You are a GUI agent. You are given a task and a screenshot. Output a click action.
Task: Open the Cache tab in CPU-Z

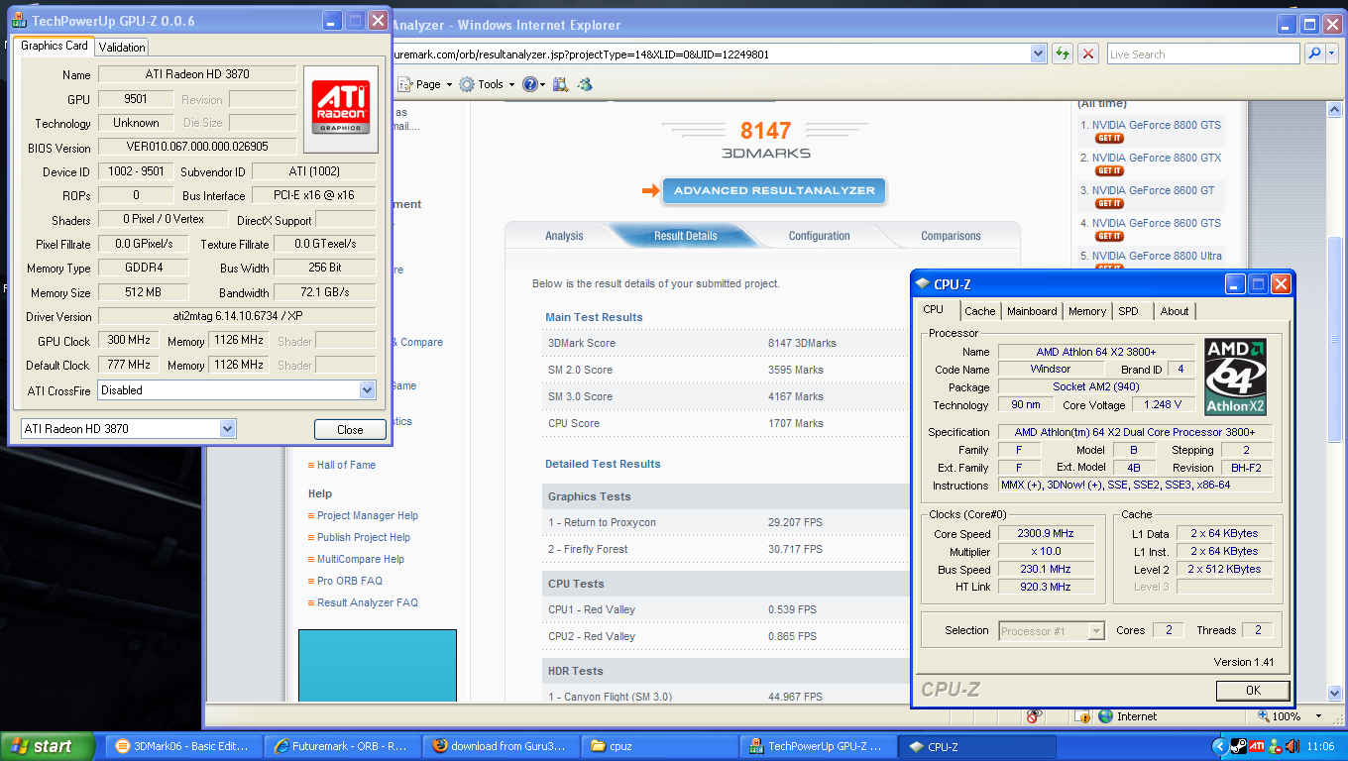(x=980, y=311)
